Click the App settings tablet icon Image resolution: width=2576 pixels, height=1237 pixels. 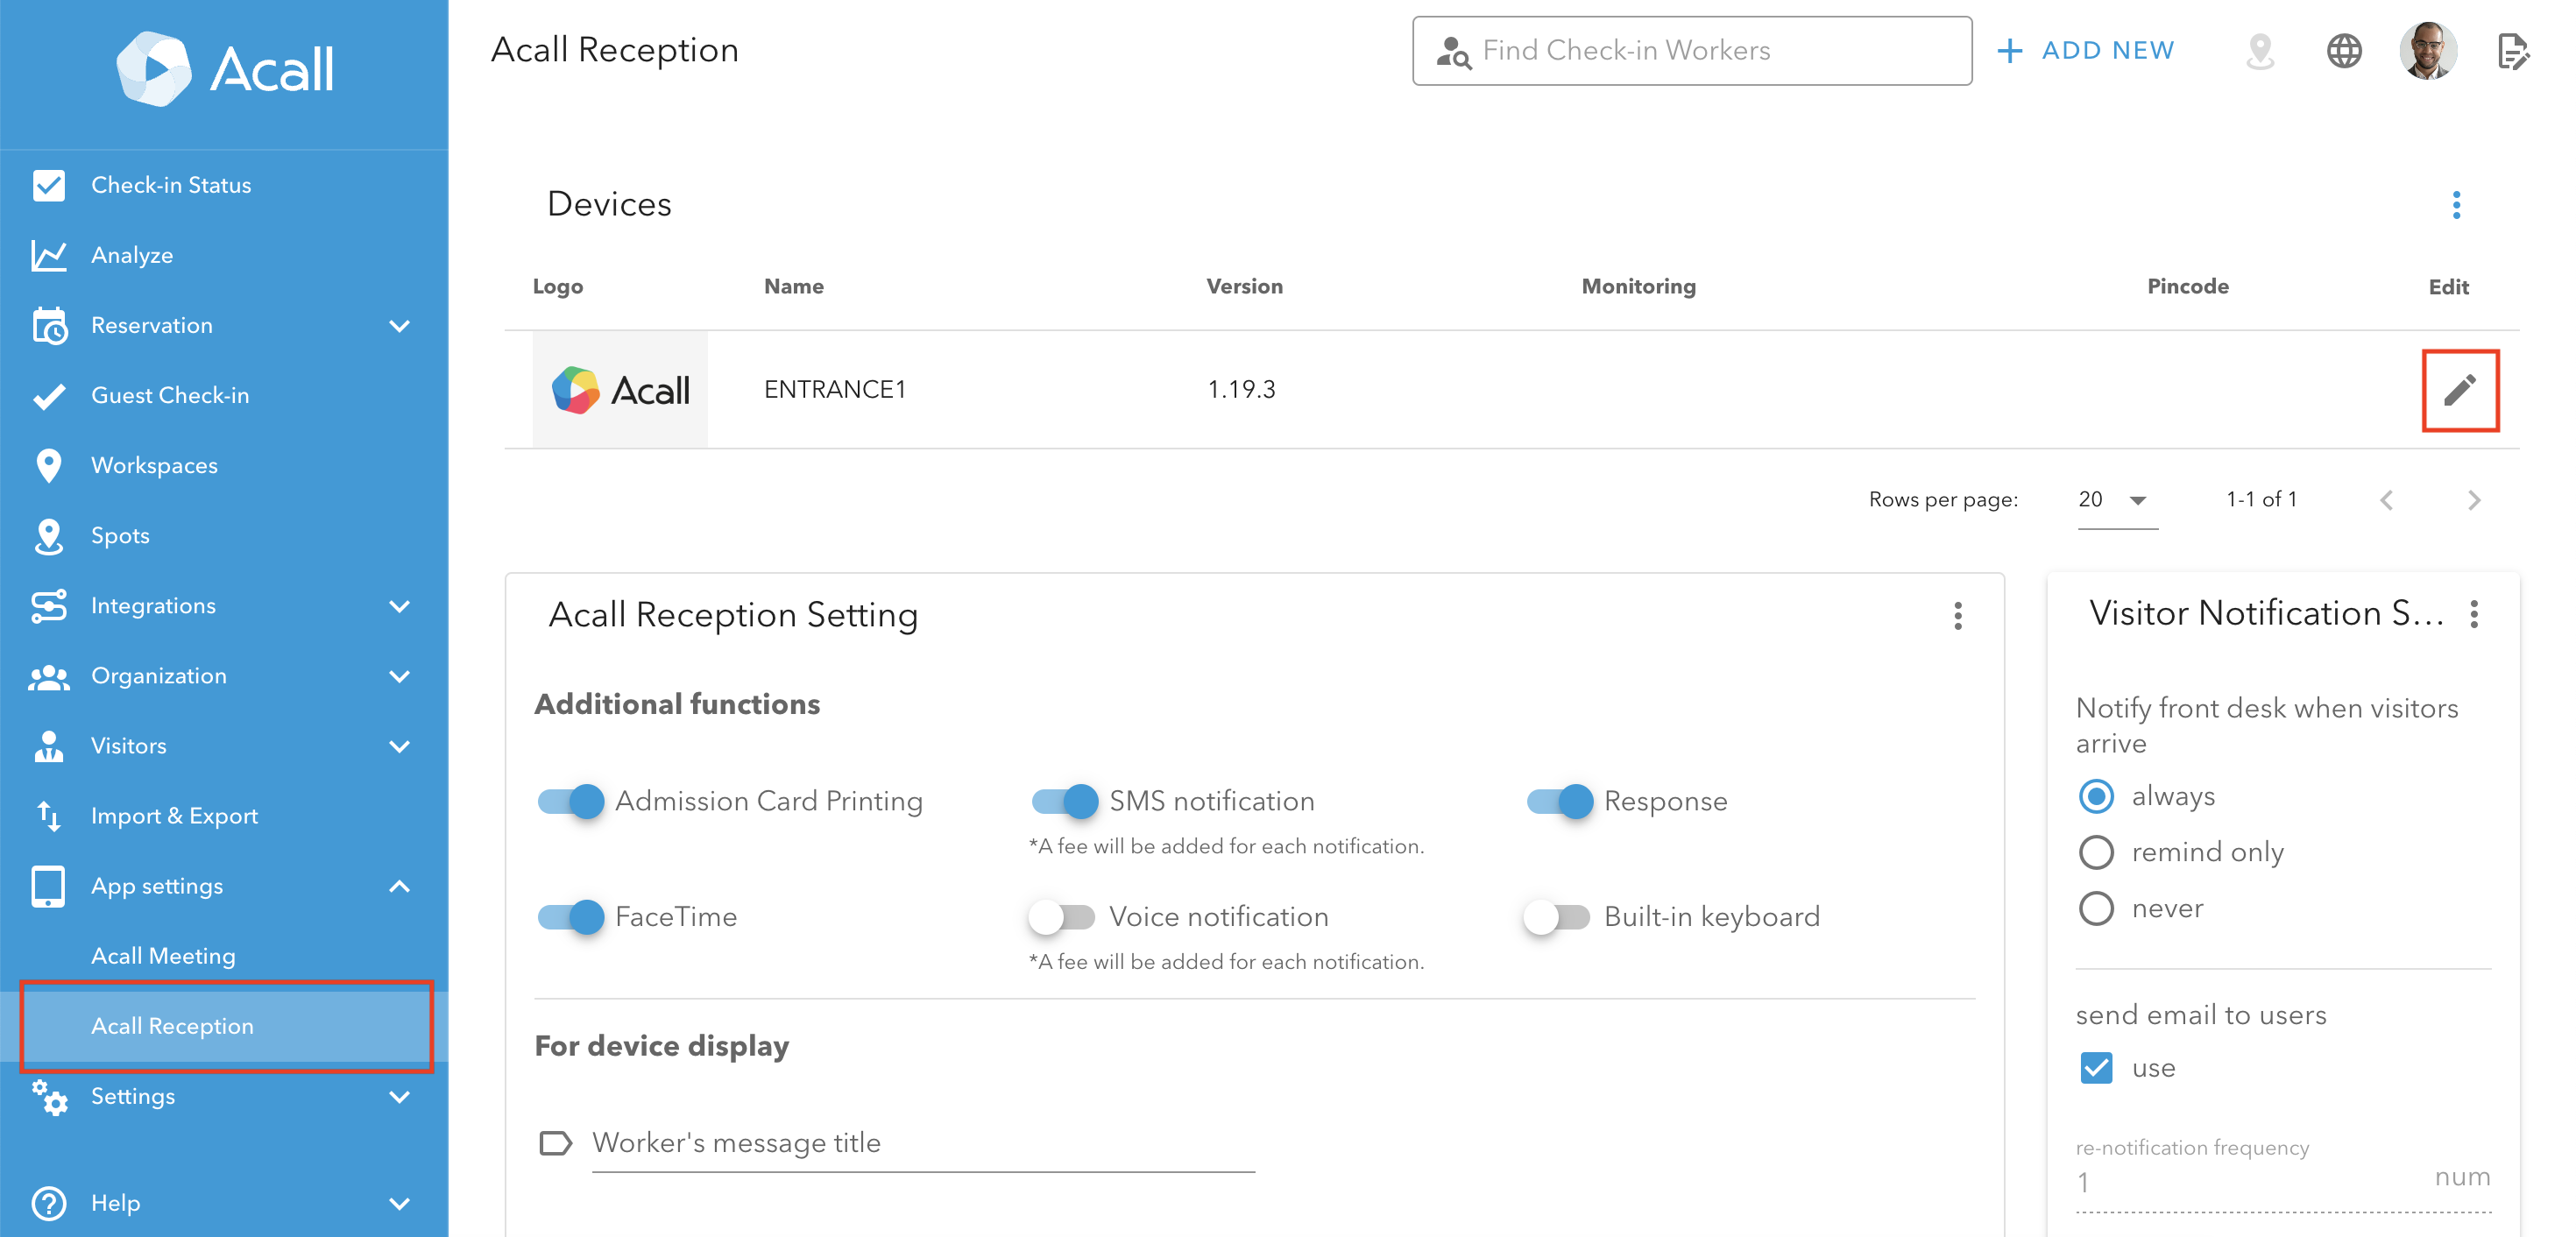(x=48, y=886)
